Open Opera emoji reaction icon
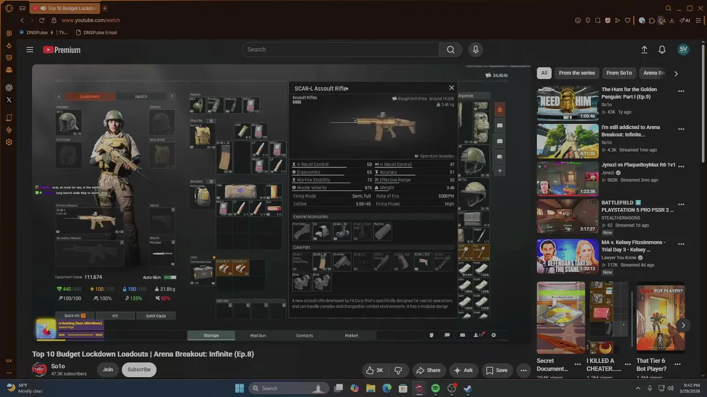This screenshot has height=397, width=707. [x=578, y=20]
